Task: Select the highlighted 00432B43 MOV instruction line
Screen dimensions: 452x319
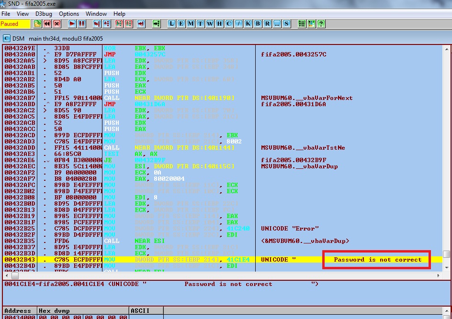Action: [144, 260]
